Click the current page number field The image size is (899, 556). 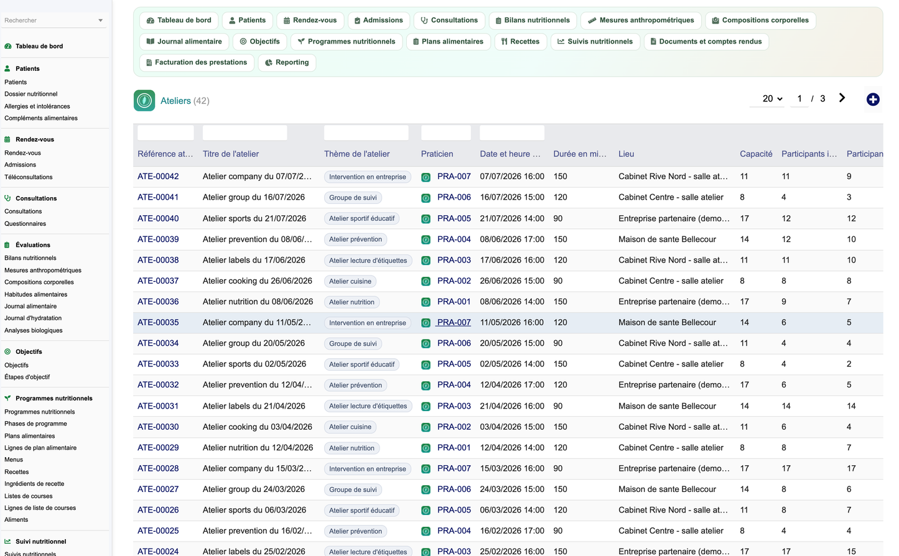coord(799,99)
